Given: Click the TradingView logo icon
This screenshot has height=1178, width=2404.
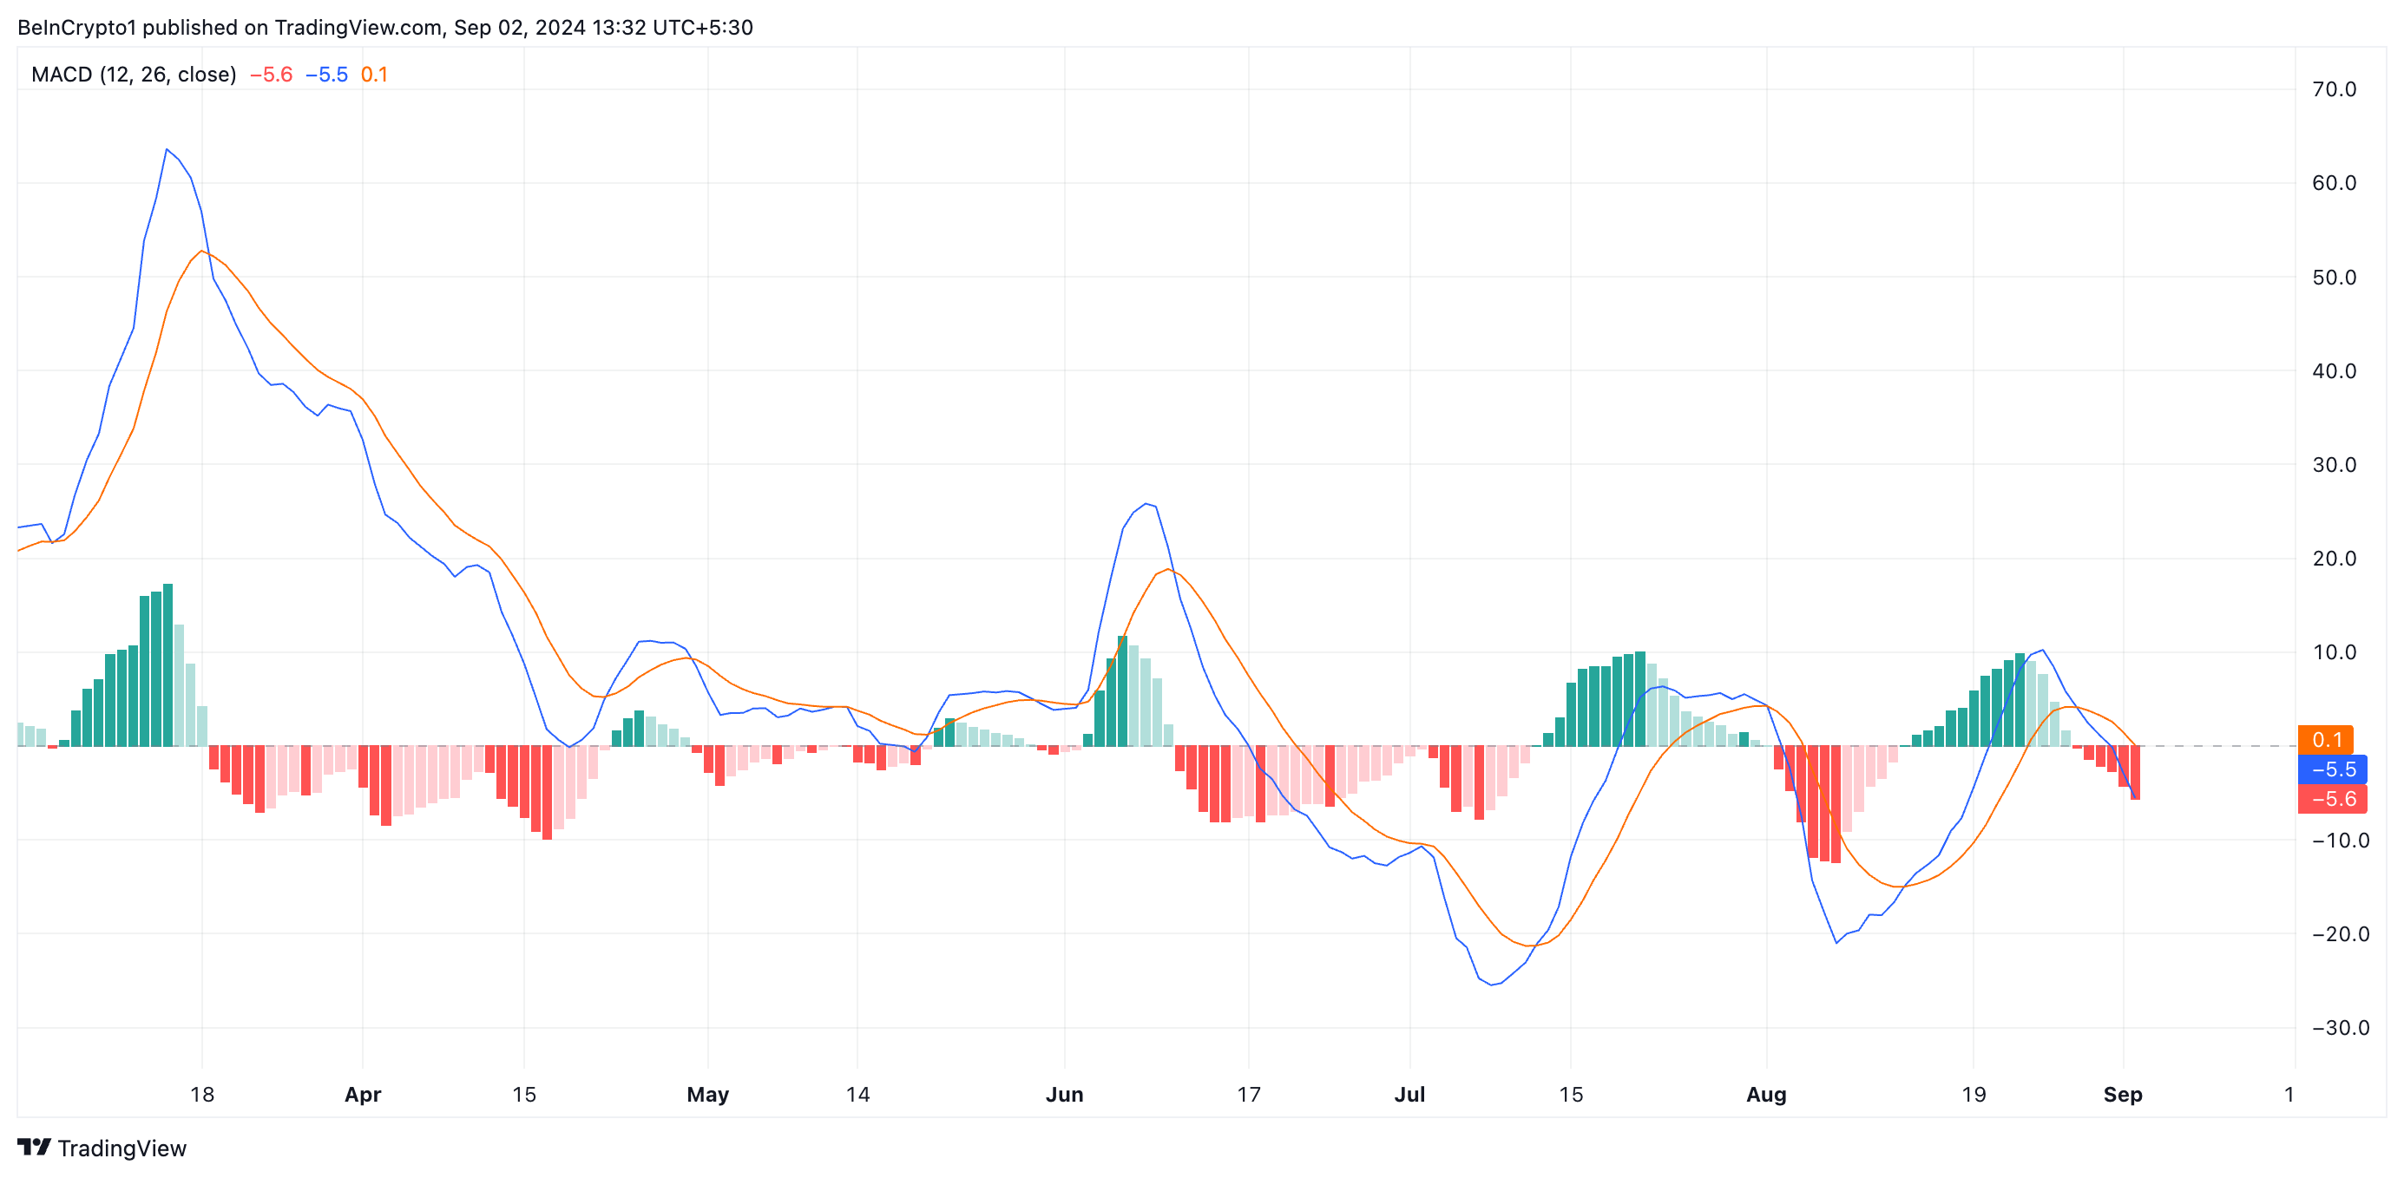Looking at the screenshot, I should 34,1146.
